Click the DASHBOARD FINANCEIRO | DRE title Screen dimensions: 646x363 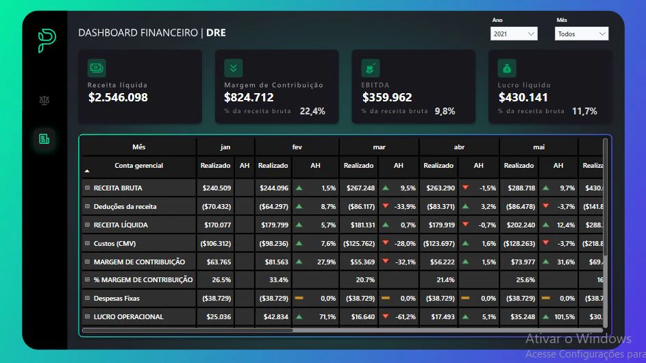[152, 33]
